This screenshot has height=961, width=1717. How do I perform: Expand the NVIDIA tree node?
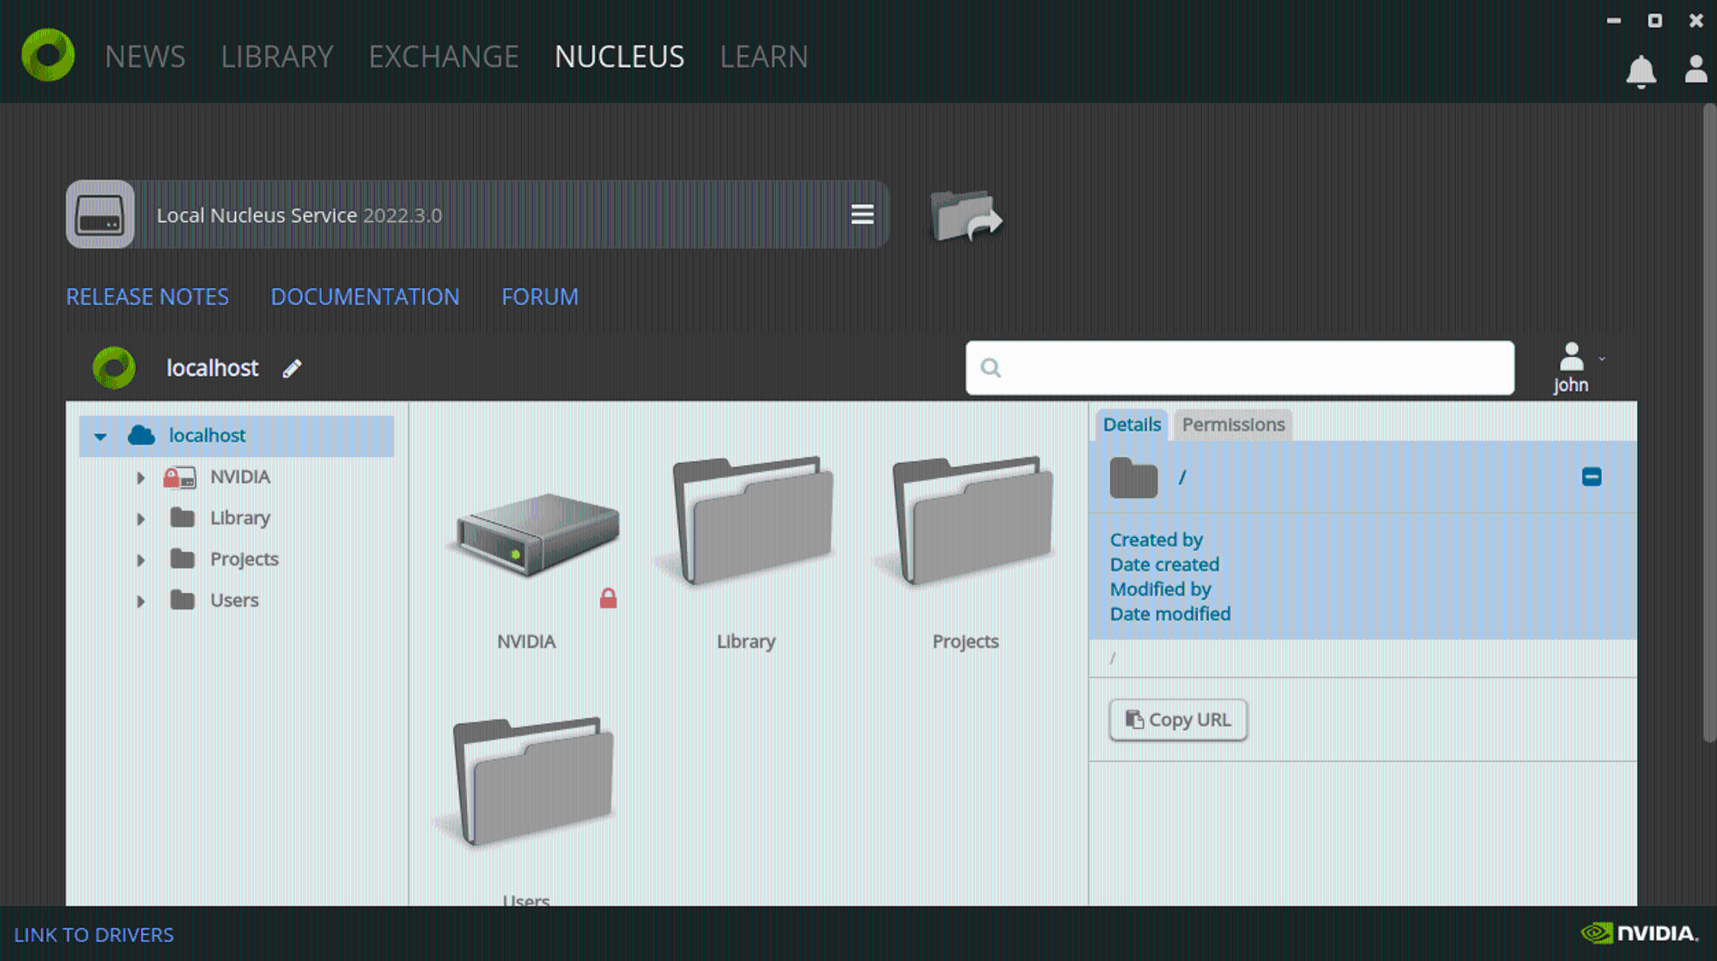pos(141,478)
